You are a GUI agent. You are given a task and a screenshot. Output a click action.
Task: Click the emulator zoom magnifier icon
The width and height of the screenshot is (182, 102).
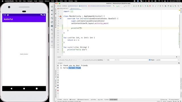click(x=52, y=30)
